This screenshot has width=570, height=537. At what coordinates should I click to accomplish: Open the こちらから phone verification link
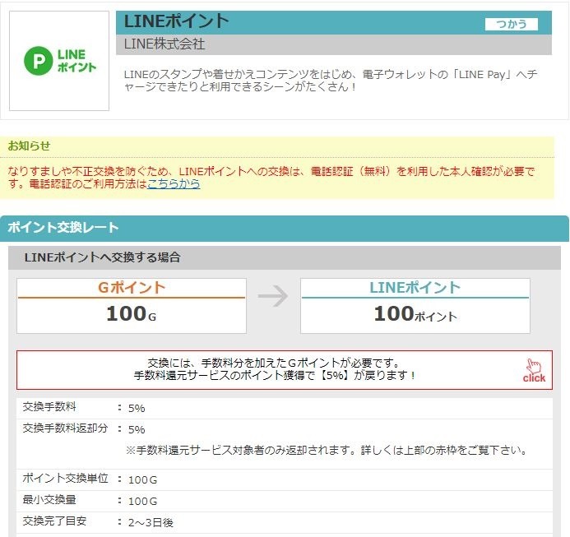pos(174,183)
